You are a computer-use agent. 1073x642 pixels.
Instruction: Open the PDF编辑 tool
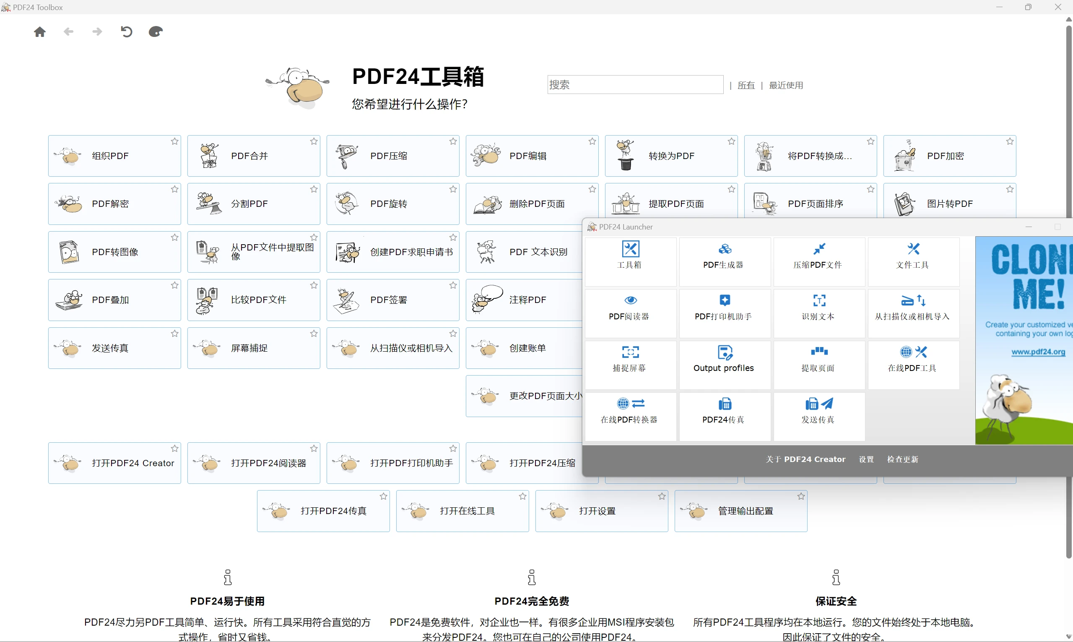[x=532, y=156]
